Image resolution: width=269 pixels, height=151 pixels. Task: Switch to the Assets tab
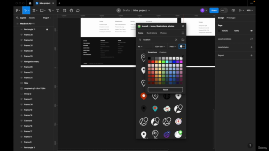pos(32,18)
